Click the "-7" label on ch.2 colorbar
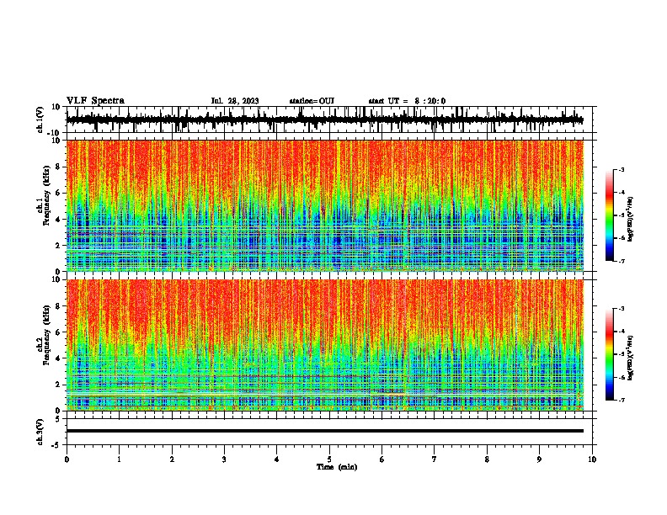The image size is (667, 515). pos(622,400)
